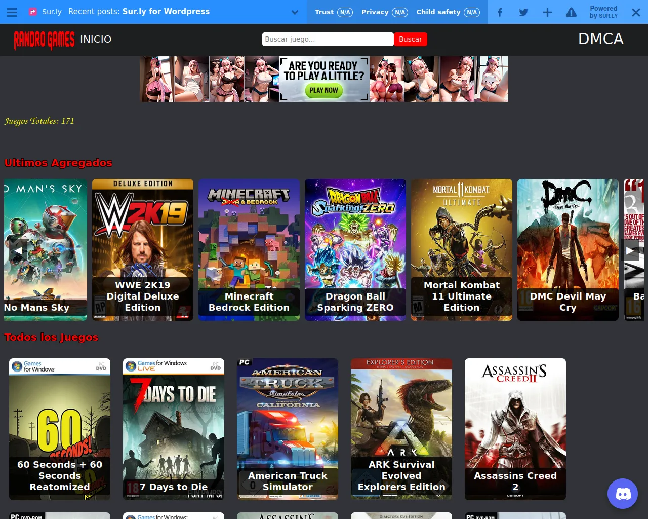The height and width of the screenshot is (519, 648).
Task: Open DMC Devil May Cry card
Action: click(568, 250)
